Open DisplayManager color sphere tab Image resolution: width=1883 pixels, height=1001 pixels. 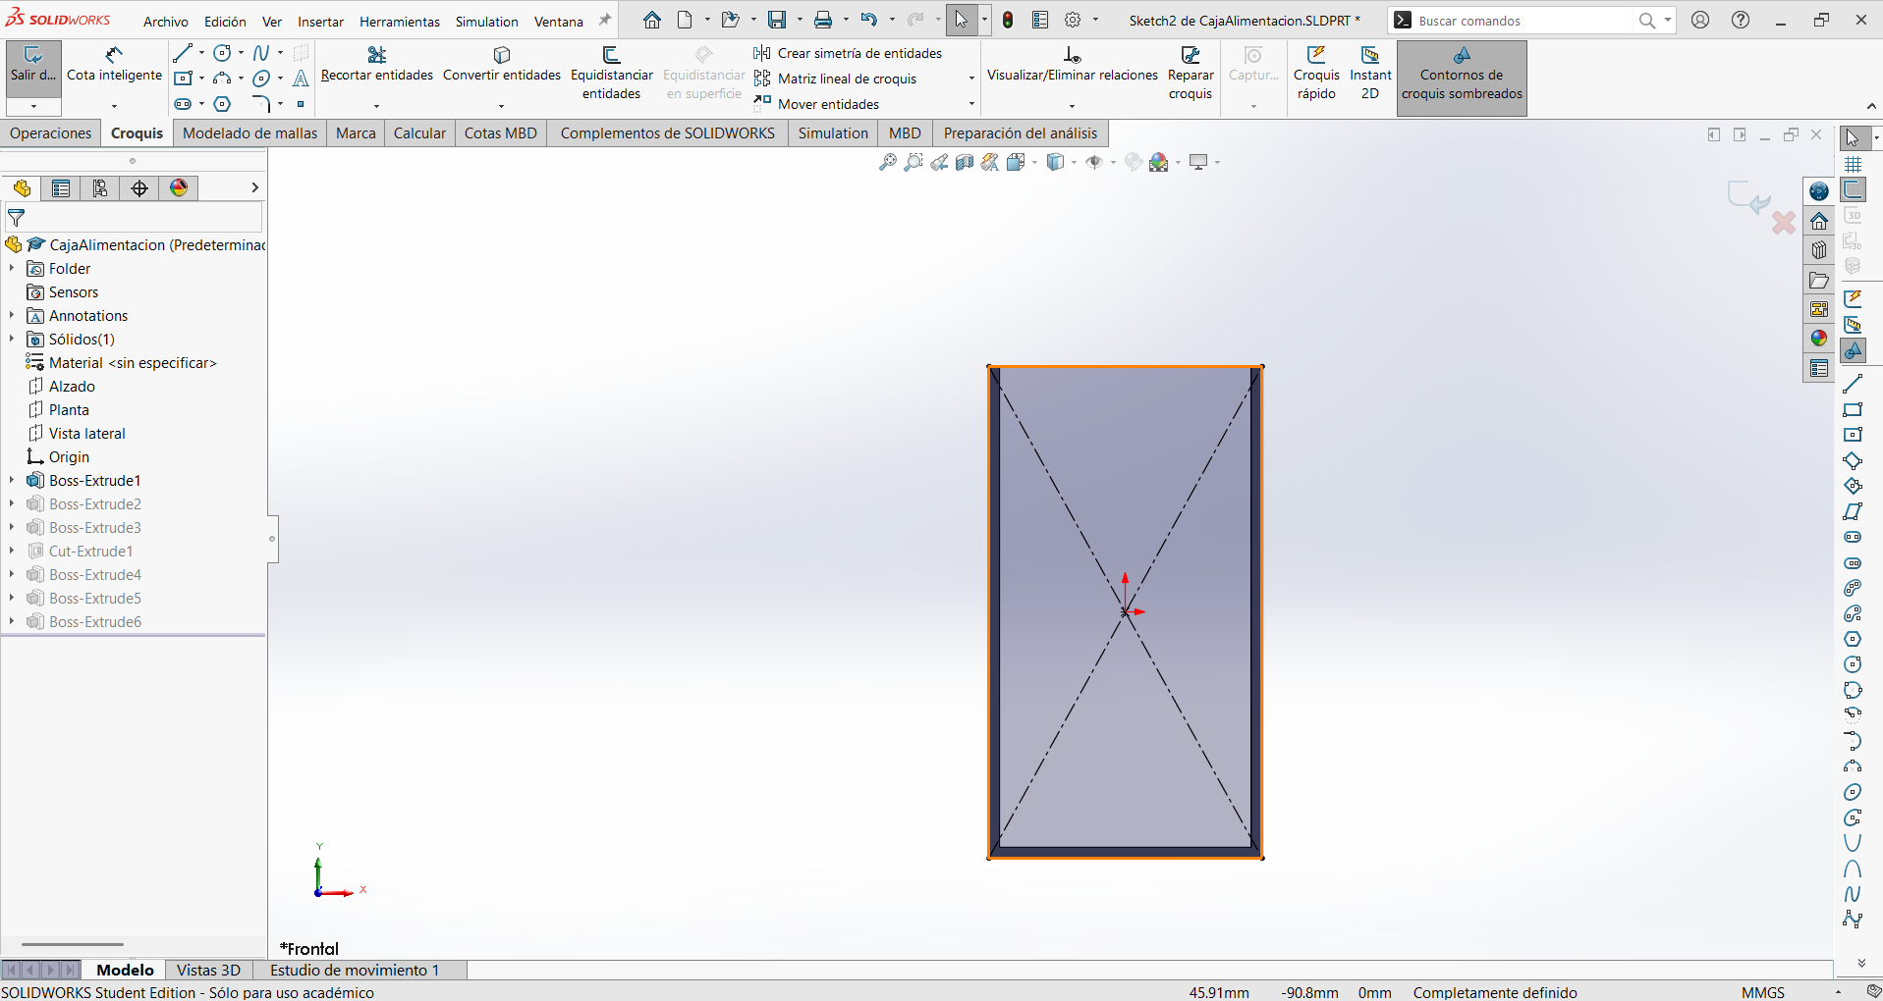(179, 188)
